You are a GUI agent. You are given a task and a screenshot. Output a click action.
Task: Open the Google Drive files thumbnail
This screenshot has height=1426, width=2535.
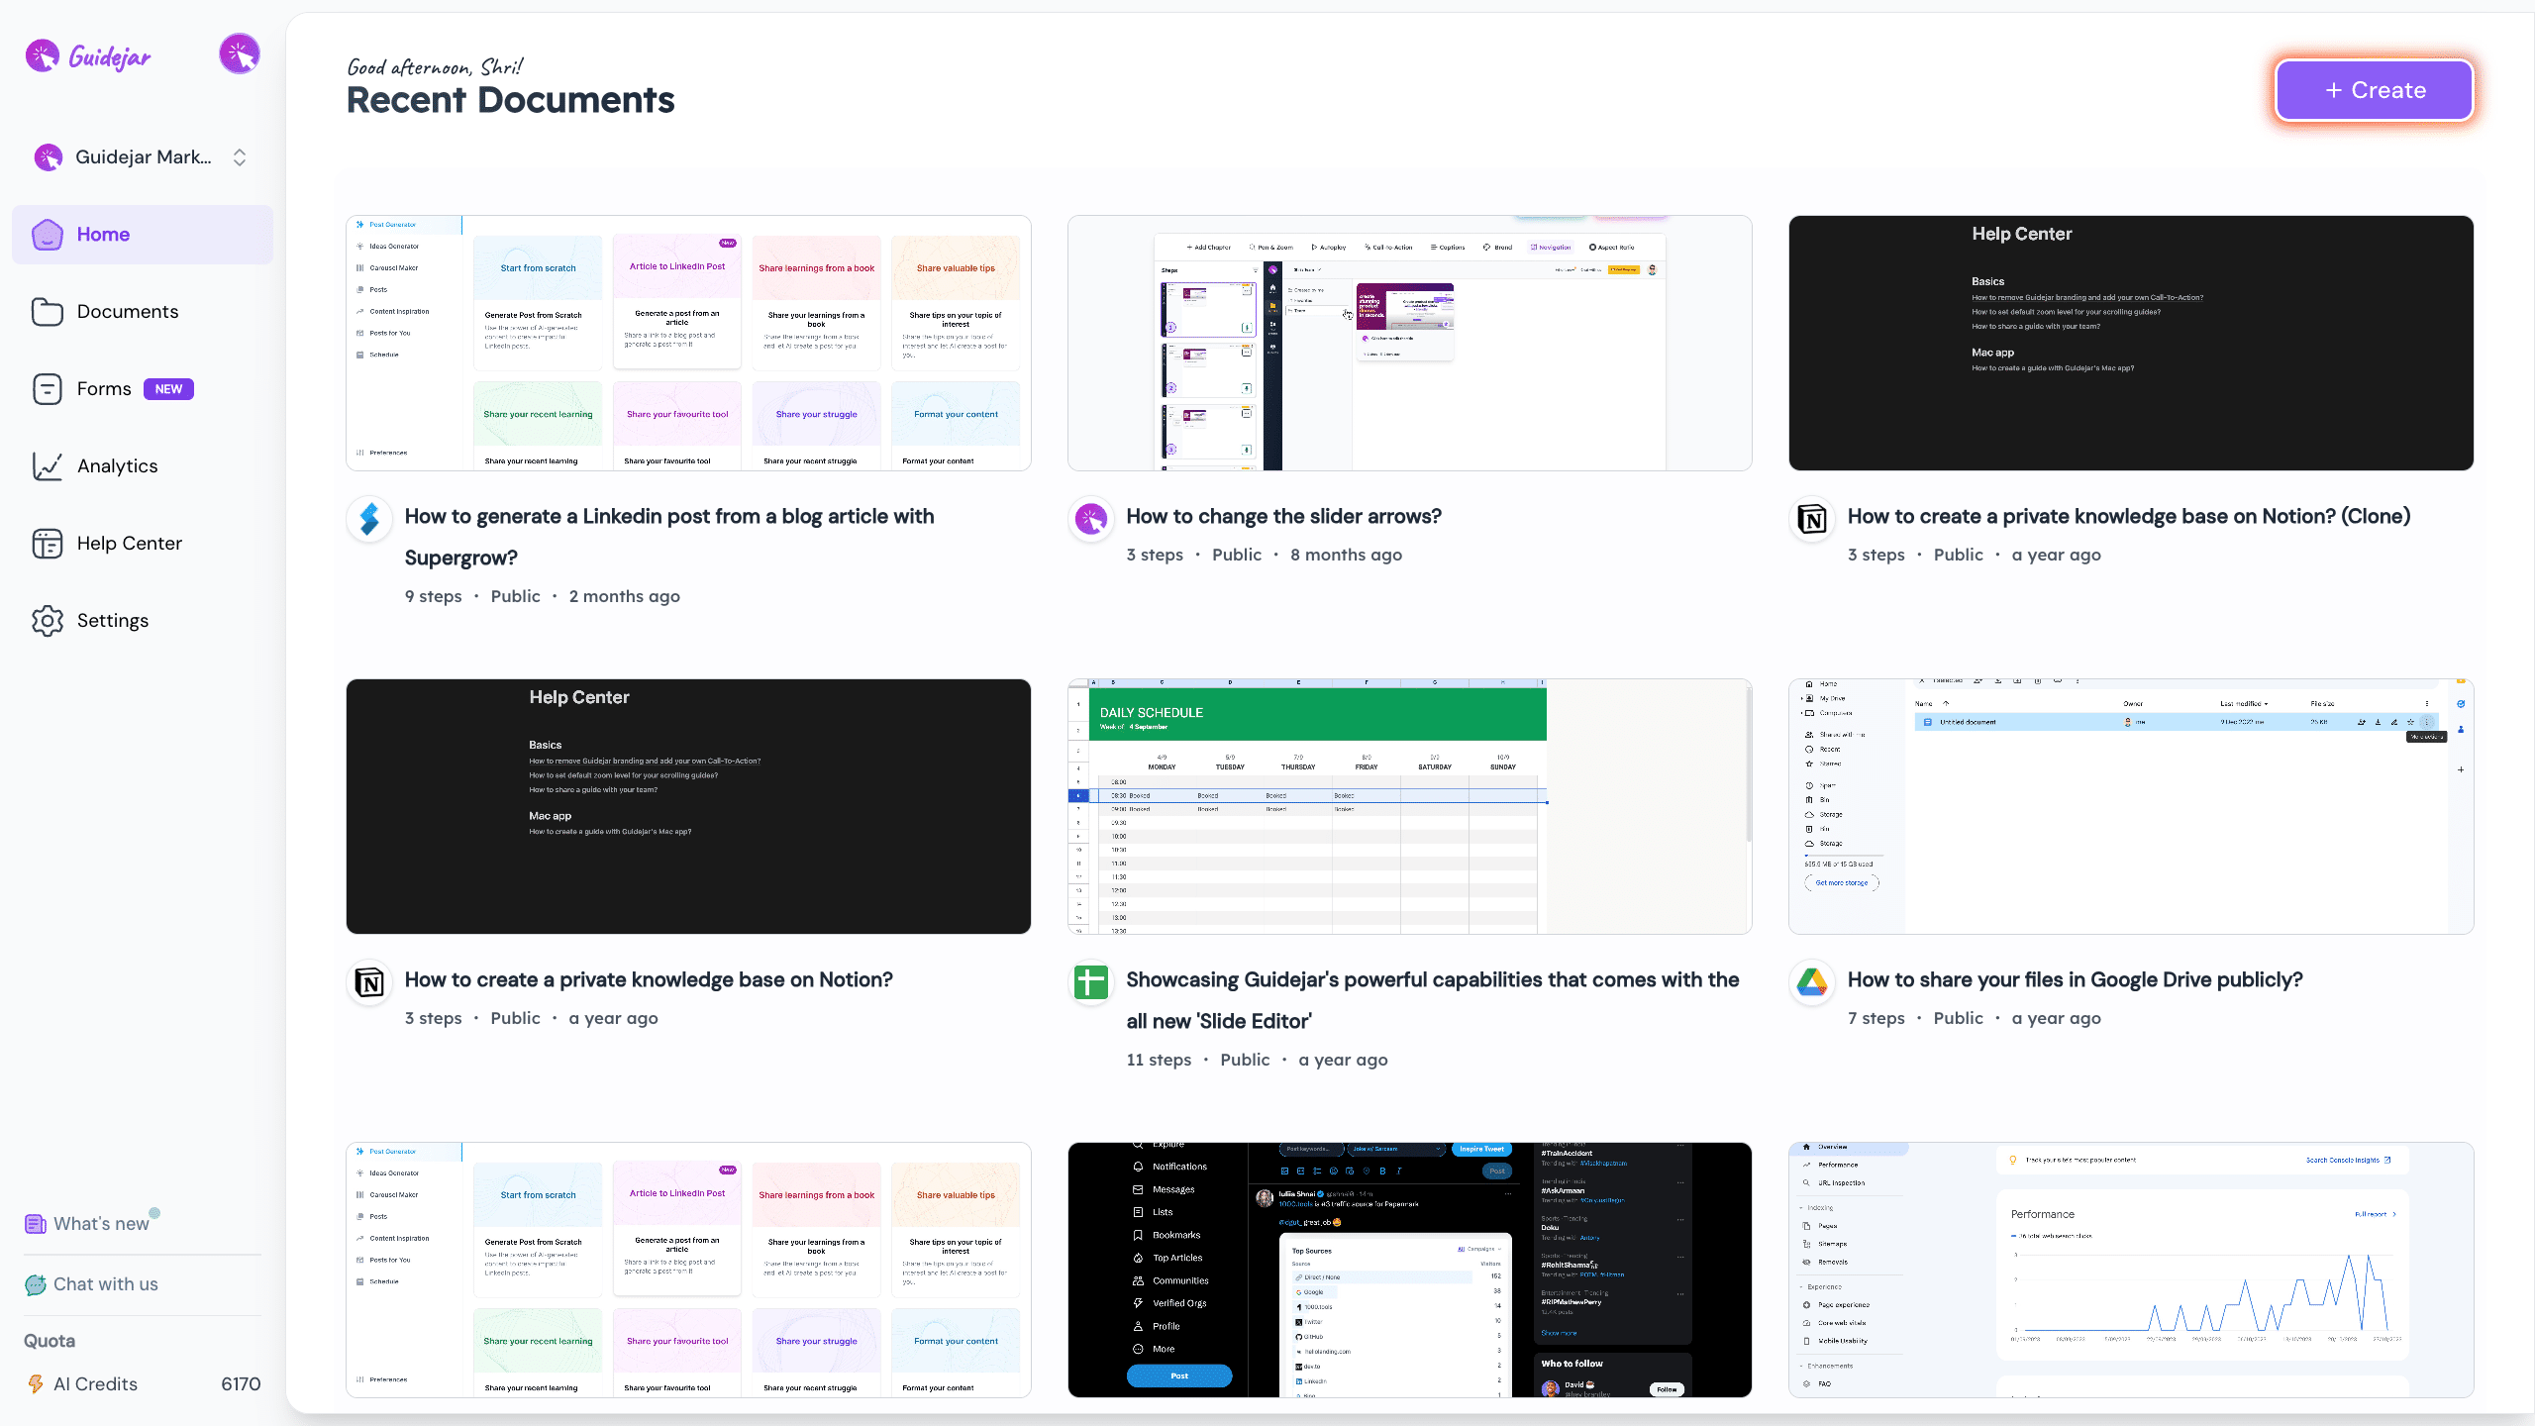click(2130, 806)
